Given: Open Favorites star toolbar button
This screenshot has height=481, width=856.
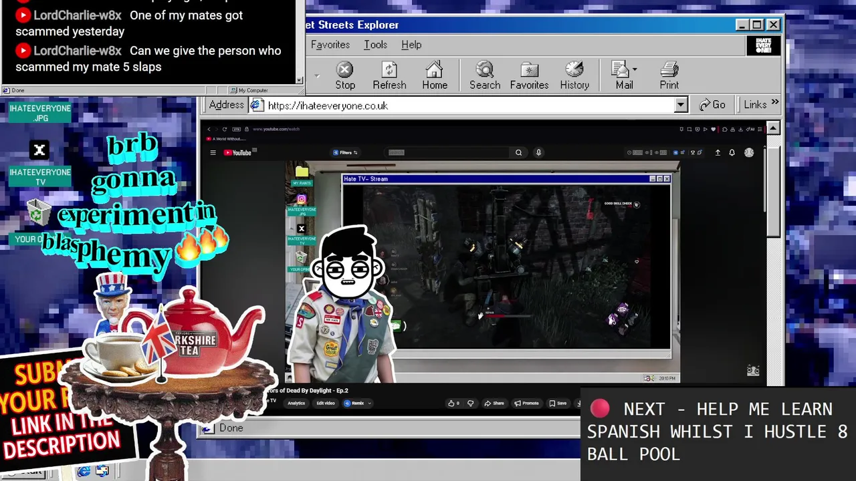Looking at the screenshot, I should pos(529,75).
